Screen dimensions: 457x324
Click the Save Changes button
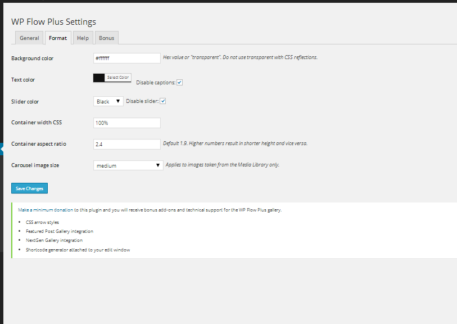point(29,188)
